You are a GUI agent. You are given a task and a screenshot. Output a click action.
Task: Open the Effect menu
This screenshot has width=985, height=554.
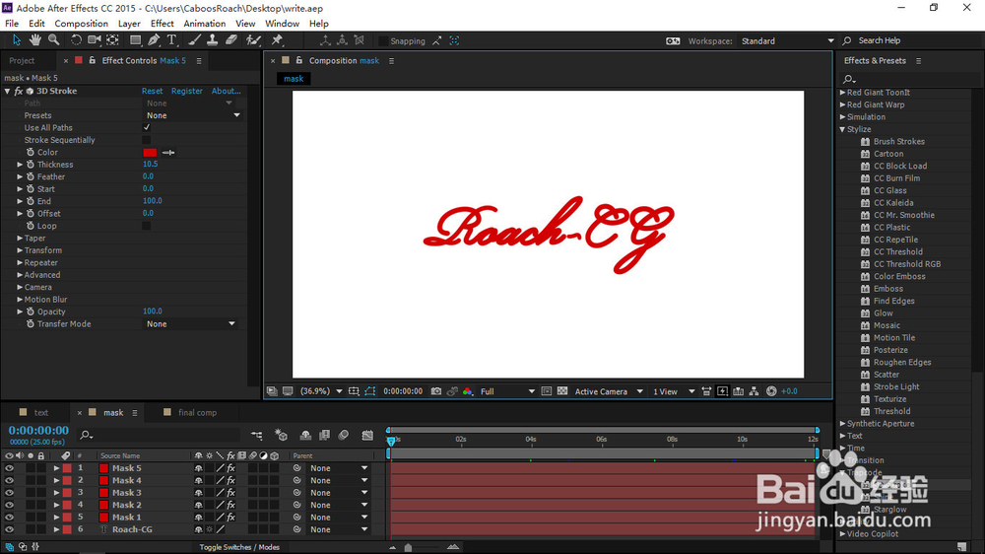coord(163,24)
